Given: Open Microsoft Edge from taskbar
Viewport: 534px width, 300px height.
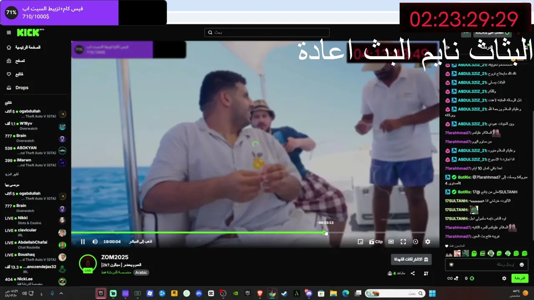Looking at the screenshot, I should [345, 293].
